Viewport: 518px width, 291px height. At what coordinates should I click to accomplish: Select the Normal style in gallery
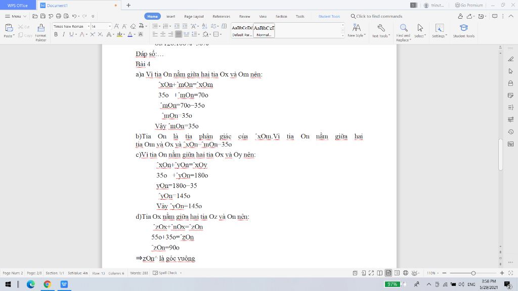tap(264, 31)
